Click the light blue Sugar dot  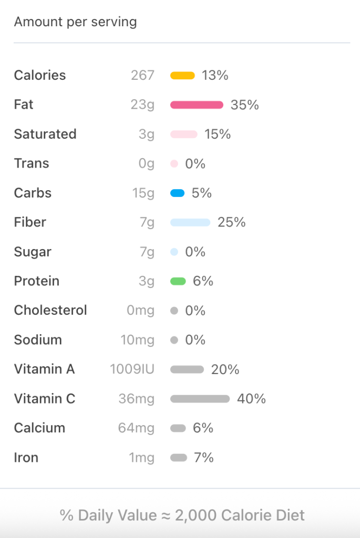click(x=174, y=252)
